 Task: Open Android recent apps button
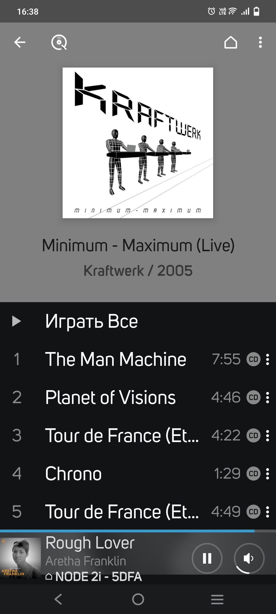[x=217, y=599]
